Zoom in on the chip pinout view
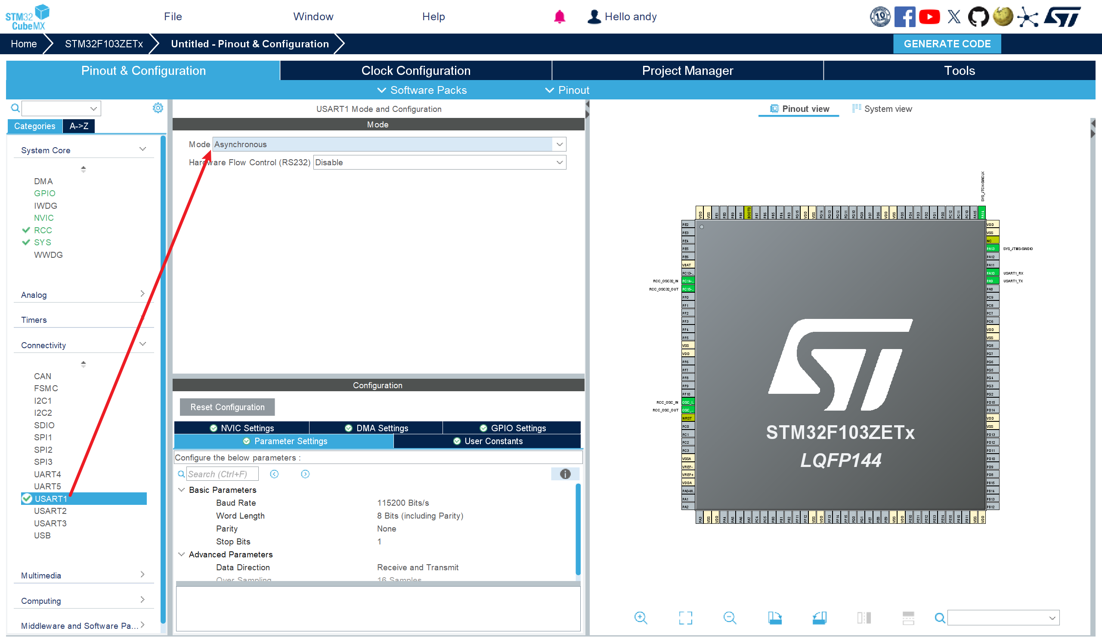Image resolution: width=1102 pixels, height=643 pixels. pyautogui.click(x=641, y=618)
